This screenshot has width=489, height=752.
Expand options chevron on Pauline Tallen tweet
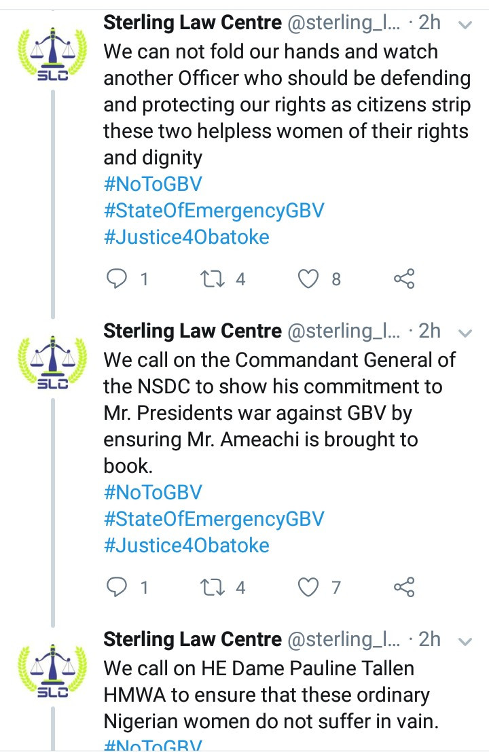point(465,641)
